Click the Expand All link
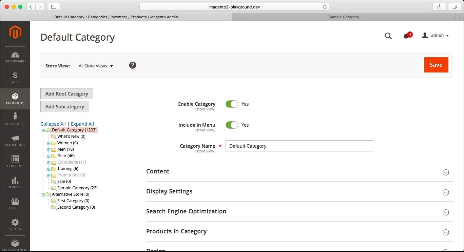 coord(82,124)
